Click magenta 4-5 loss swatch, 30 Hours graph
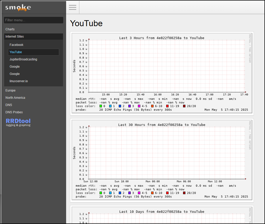The image size is (265, 224). (x=139, y=193)
